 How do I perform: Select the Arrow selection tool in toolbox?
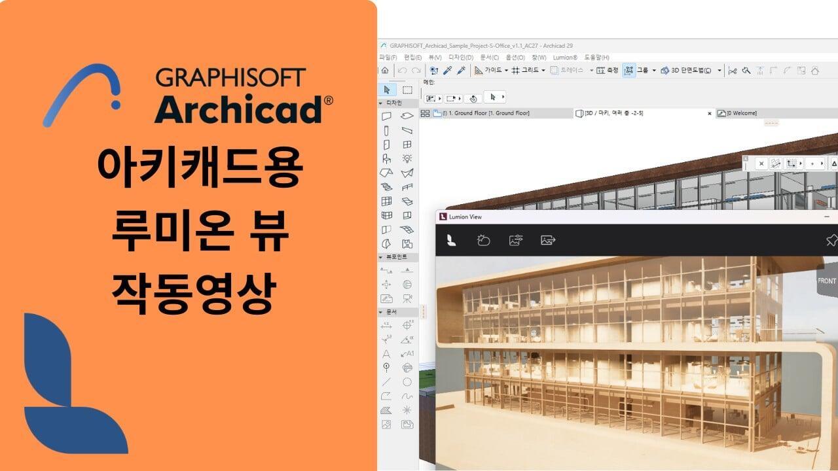point(387,90)
